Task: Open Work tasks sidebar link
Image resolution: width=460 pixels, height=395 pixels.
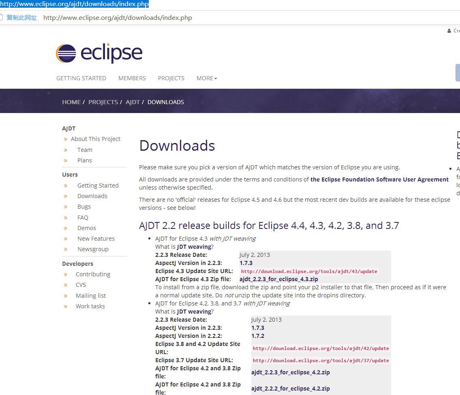Action: pos(90,306)
